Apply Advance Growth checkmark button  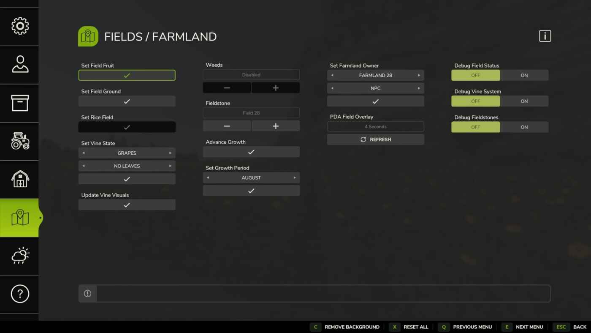point(251,152)
